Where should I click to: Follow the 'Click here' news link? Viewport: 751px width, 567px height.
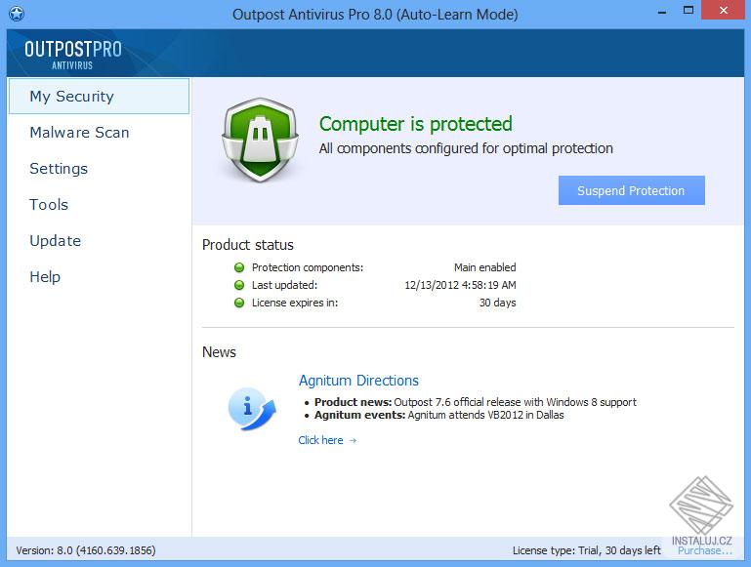[327, 440]
